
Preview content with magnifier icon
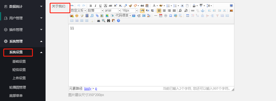point(104,21)
